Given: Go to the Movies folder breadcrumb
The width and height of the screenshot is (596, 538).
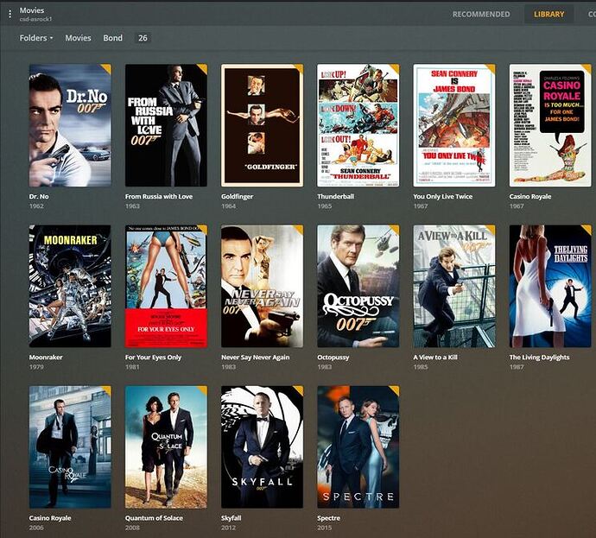Looking at the screenshot, I should coord(78,38).
